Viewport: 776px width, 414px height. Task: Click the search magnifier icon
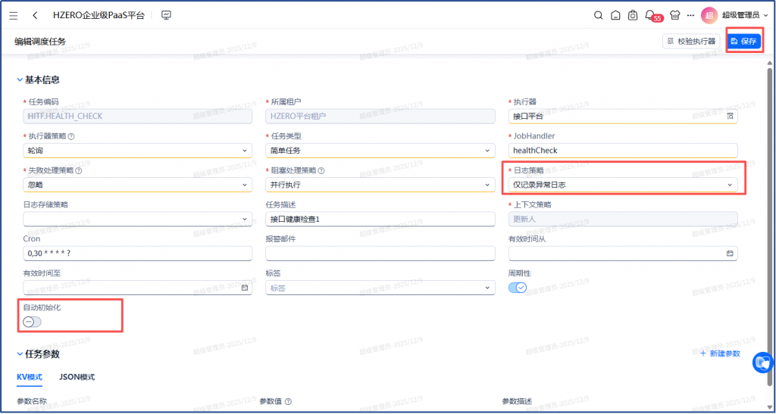[598, 15]
